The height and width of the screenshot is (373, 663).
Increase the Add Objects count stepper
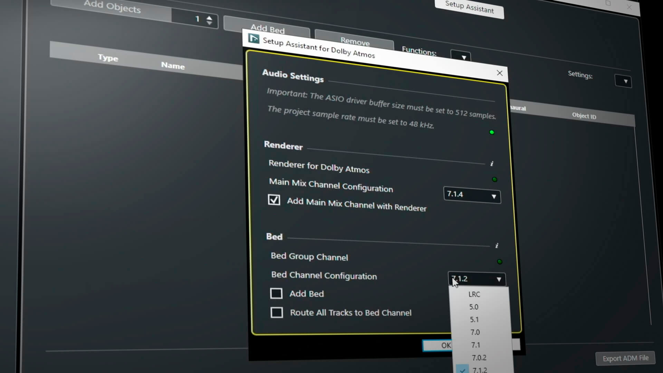point(209,17)
